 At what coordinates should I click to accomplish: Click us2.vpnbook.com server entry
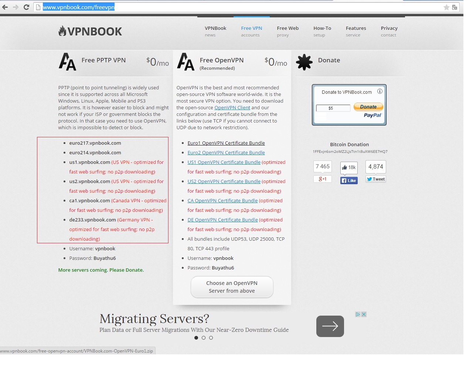(x=89, y=182)
